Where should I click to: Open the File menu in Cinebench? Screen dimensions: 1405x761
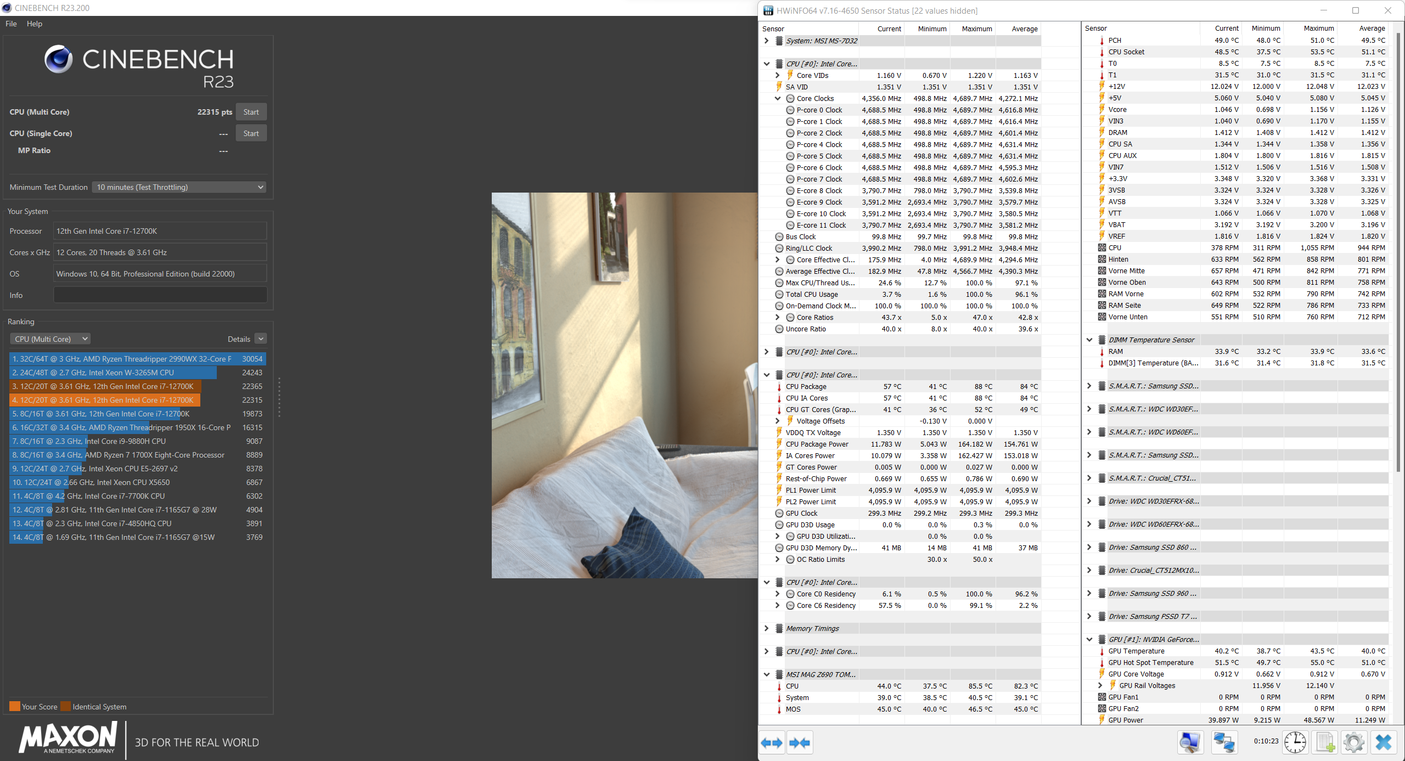tap(11, 24)
